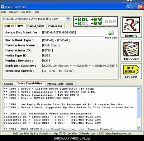
Task: Click the 'An Empty Writable Disc Is Recommended' line
Action: pos(63,104)
